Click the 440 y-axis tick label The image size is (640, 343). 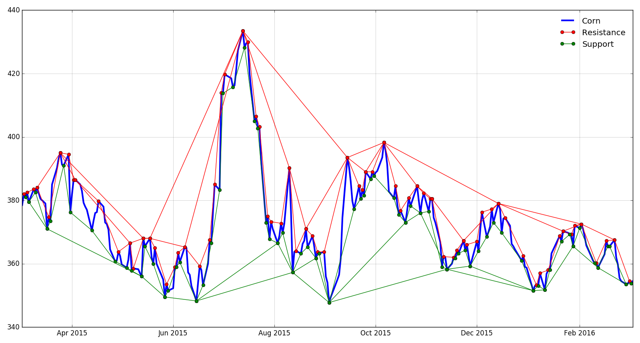click(x=14, y=10)
